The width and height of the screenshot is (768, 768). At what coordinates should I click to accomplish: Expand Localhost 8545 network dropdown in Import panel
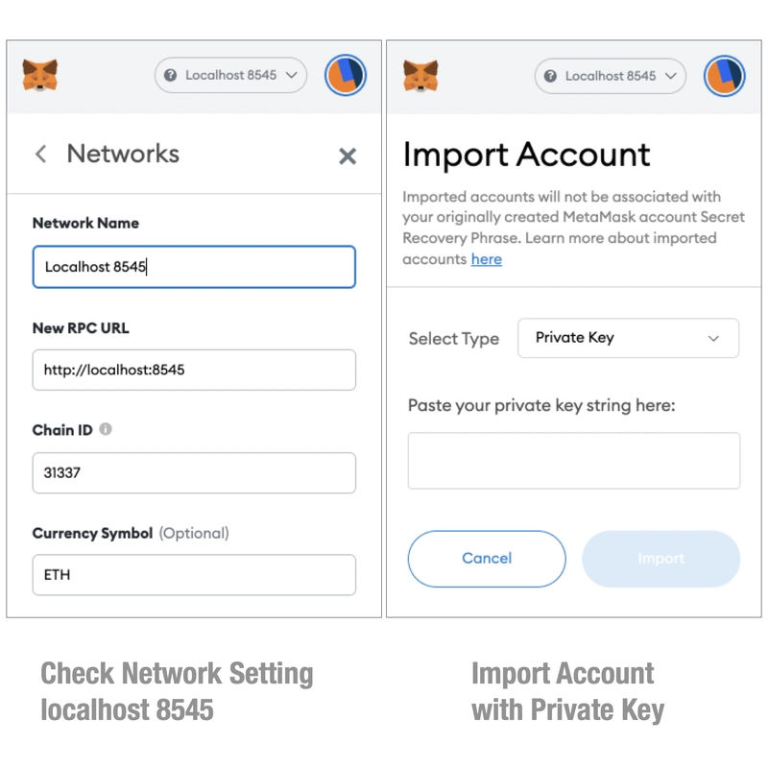[x=611, y=76]
